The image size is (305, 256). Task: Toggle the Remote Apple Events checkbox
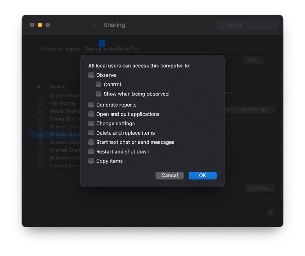click(40, 143)
